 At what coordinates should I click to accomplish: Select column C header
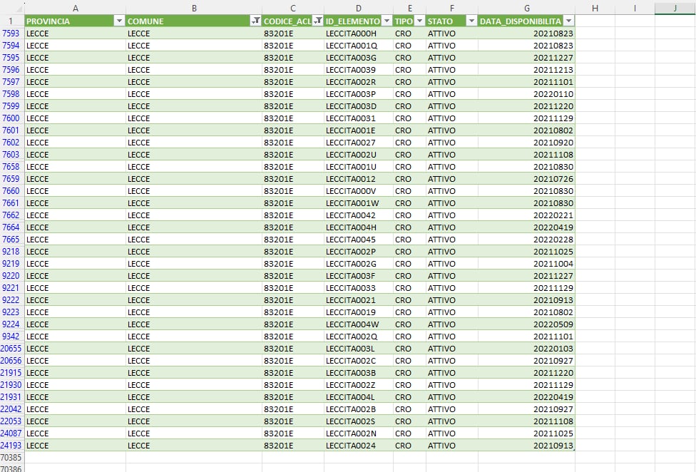point(293,8)
